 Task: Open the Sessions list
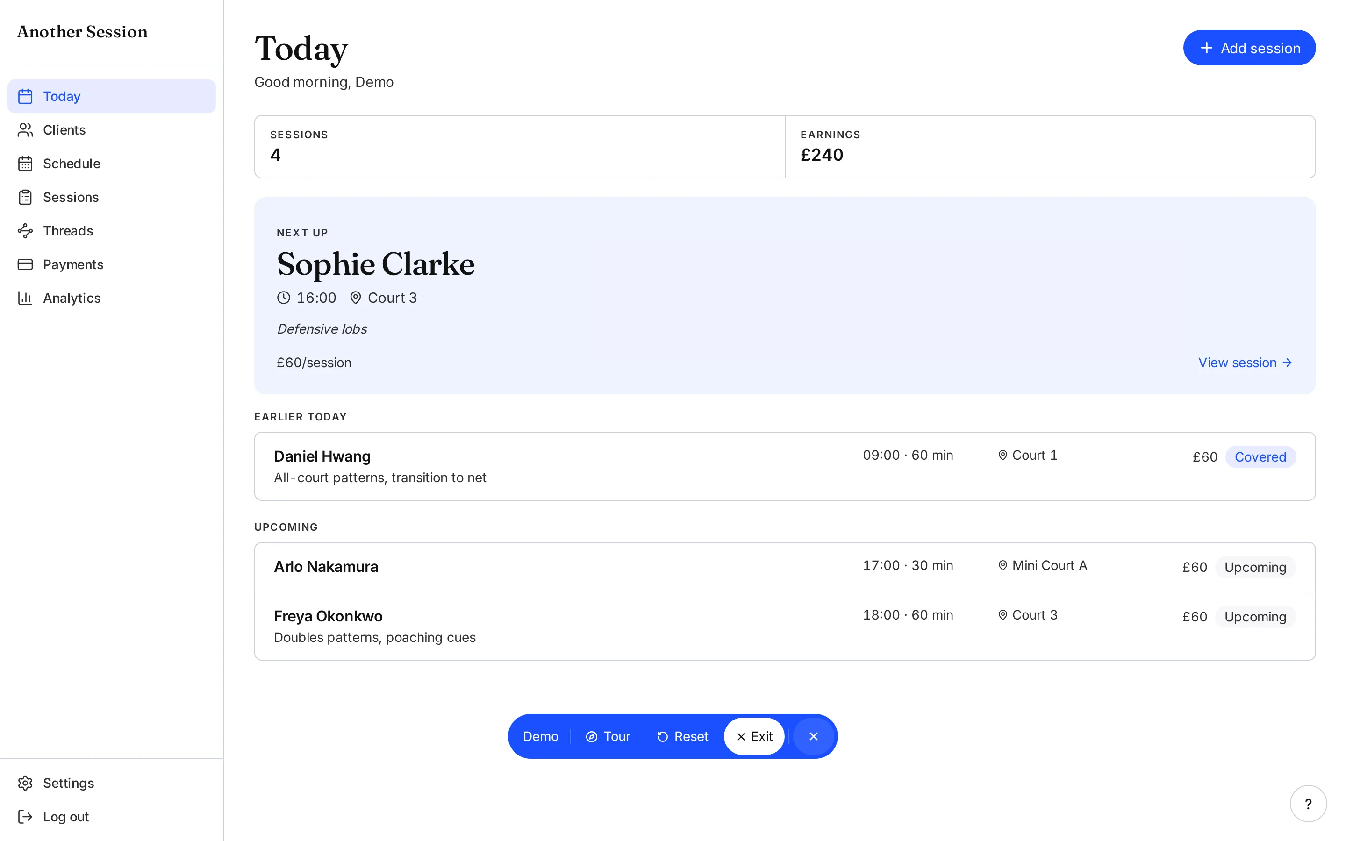point(111,197)
